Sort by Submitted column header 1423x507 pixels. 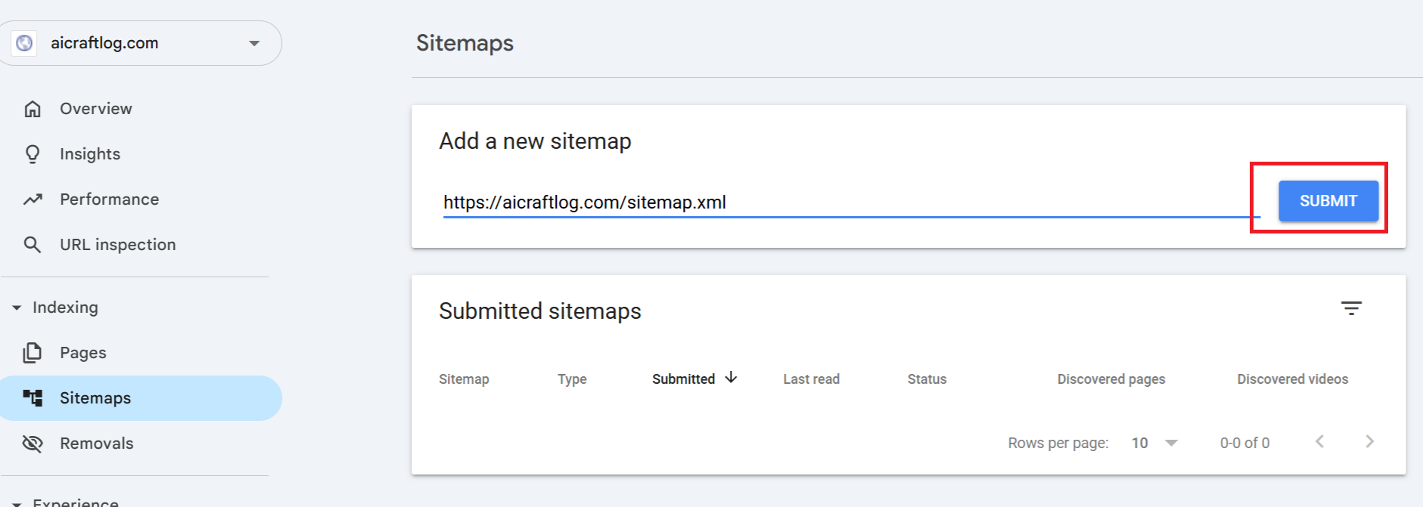[x=683, y=379]
